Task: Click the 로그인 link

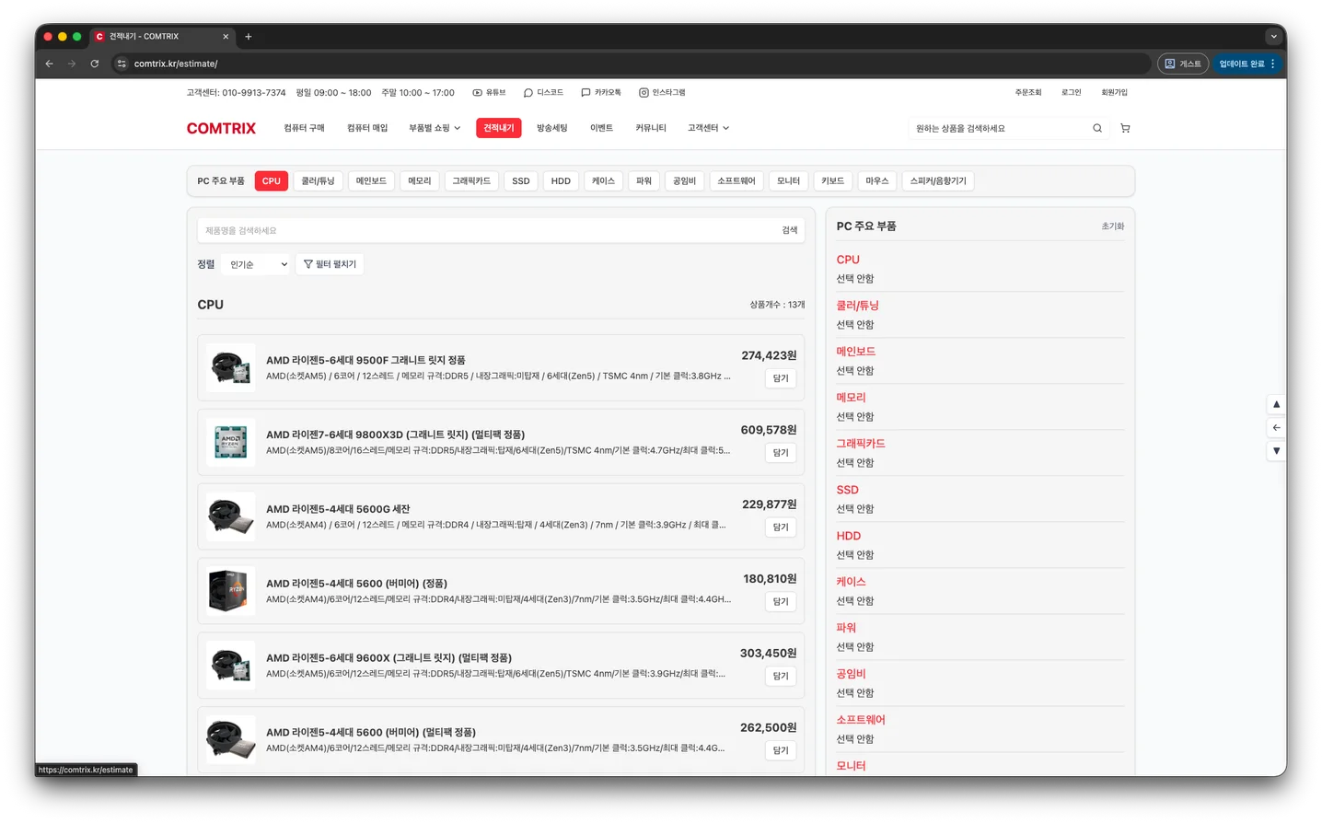Action: click(x=1072, y=92)
